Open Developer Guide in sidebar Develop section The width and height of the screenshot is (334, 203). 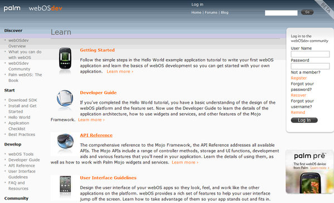pos(24,160)
